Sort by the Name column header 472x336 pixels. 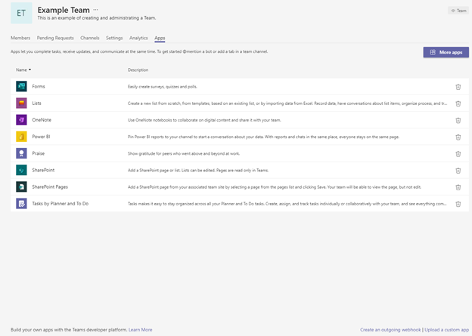point(23,69)
